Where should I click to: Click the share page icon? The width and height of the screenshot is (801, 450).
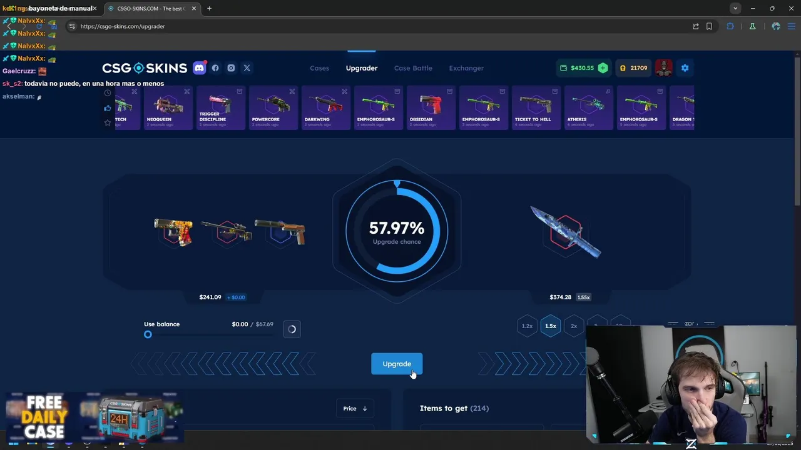click(695, 26)
